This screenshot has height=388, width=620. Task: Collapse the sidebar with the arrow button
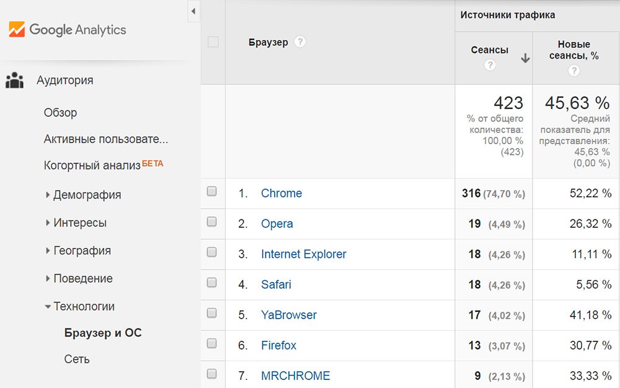coord(193,11)
